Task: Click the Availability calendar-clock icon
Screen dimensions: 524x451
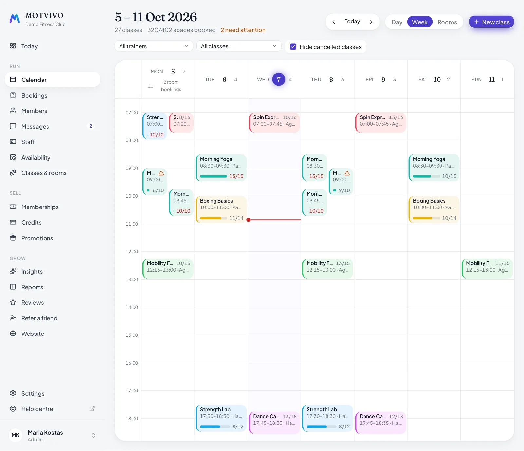Action: [x=13, y=157]
